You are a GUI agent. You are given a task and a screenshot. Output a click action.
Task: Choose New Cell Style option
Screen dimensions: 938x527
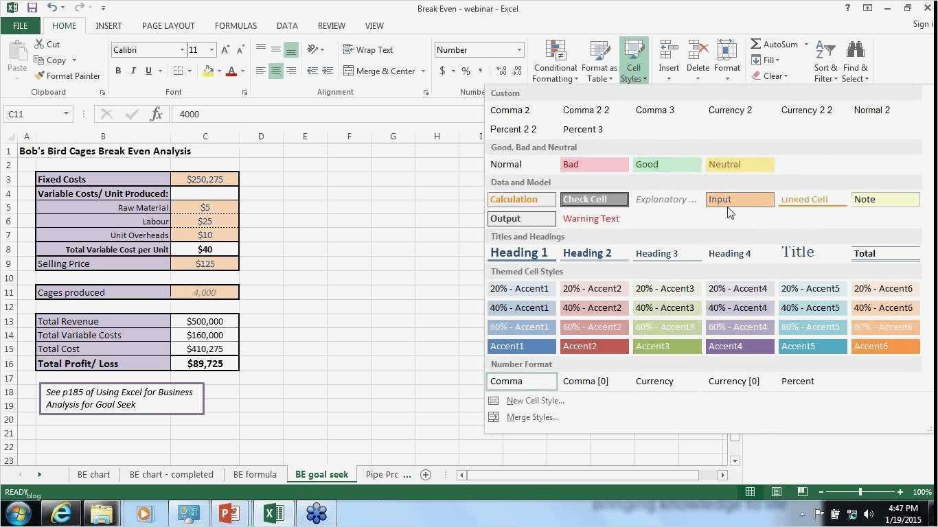click(535, 401)
